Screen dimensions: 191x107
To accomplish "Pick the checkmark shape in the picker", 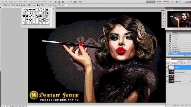I will pyautogui.click(x=30, y=16).
